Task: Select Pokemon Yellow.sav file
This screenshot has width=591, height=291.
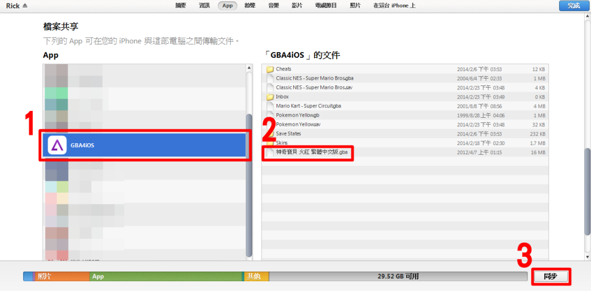Action: pyautogui.click(x=405, y=124)
